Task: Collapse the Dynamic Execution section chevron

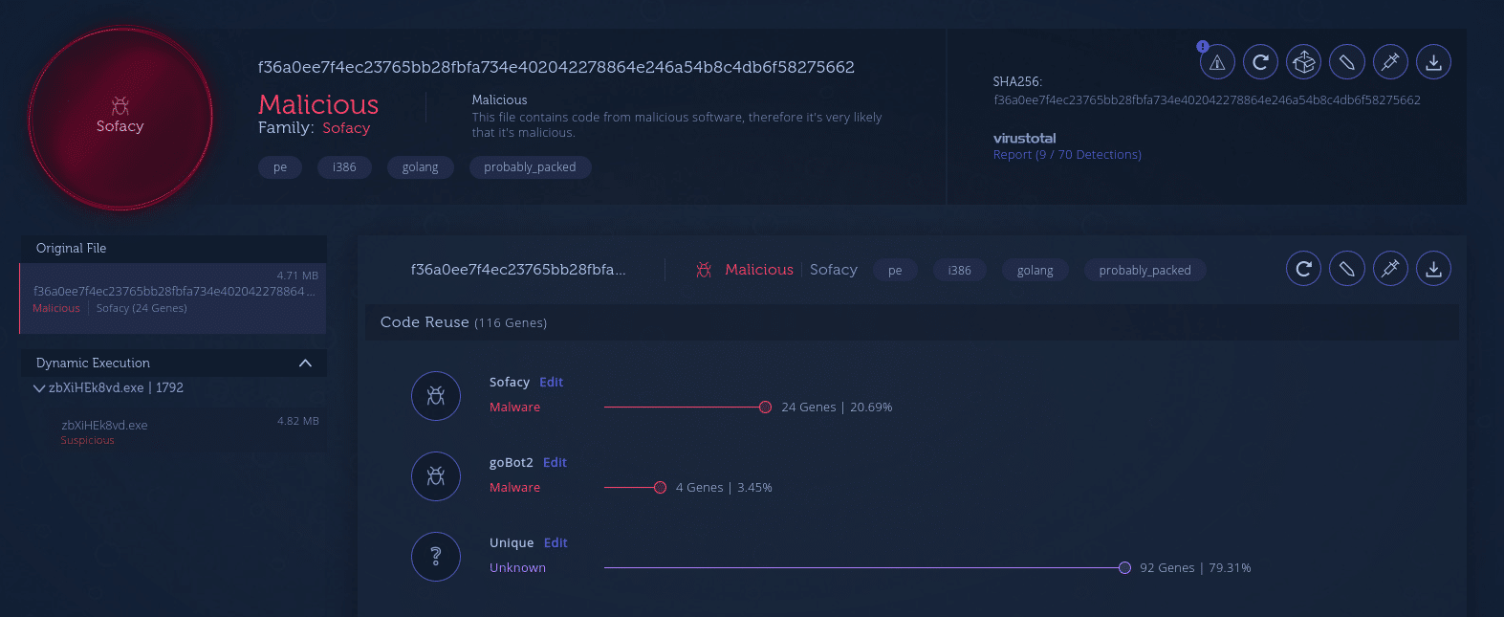Action: pos(306,364)
